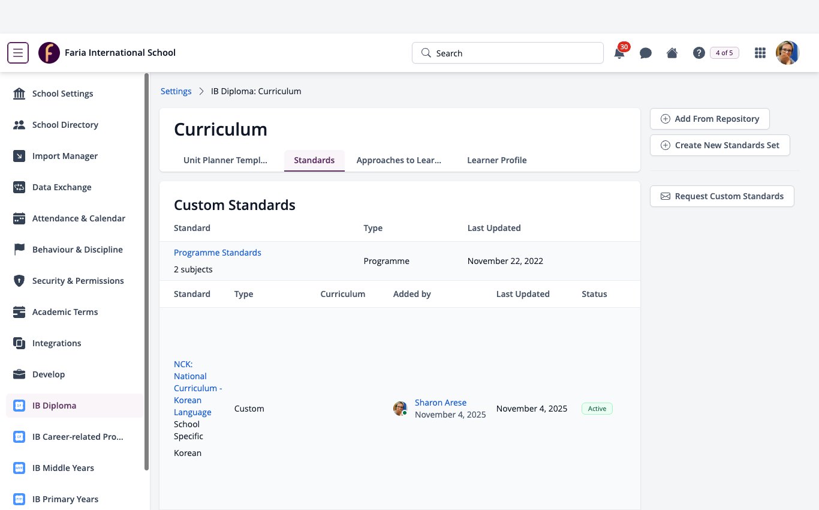Click the Active status badge
Screen dimensions: 819x510
(x=597, y=409)
